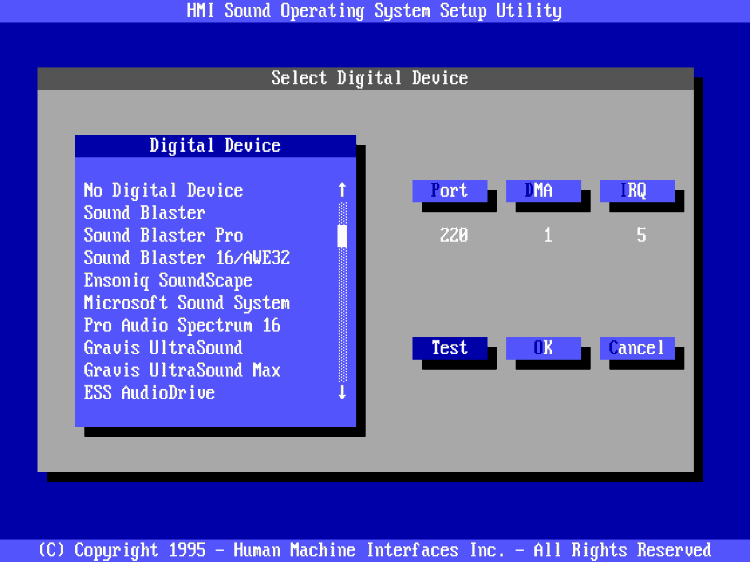Select "Gravis UltraSound Max" device

click(x=182, y=370)
